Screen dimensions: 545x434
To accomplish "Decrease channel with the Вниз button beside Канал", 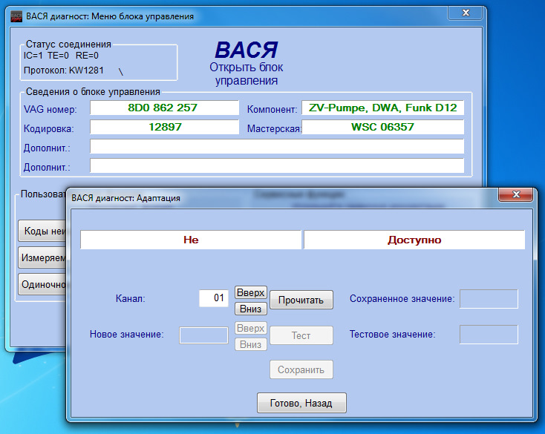I will coord(251,309).
